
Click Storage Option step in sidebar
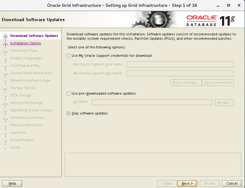tap(23, 88)
